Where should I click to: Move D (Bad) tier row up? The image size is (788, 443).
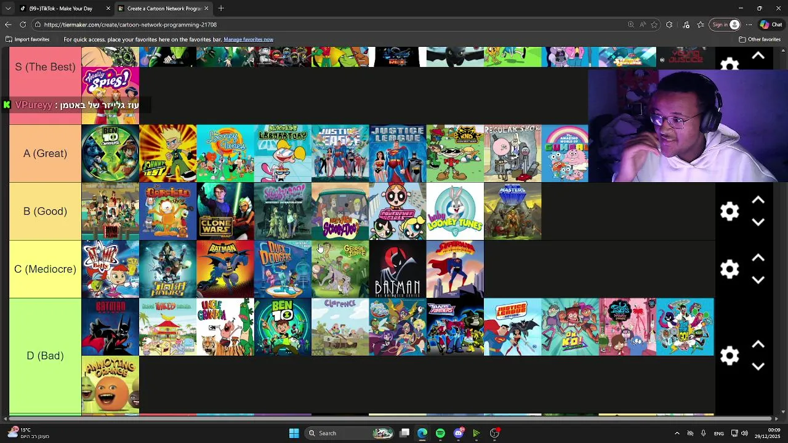click(x=758, y=345)
